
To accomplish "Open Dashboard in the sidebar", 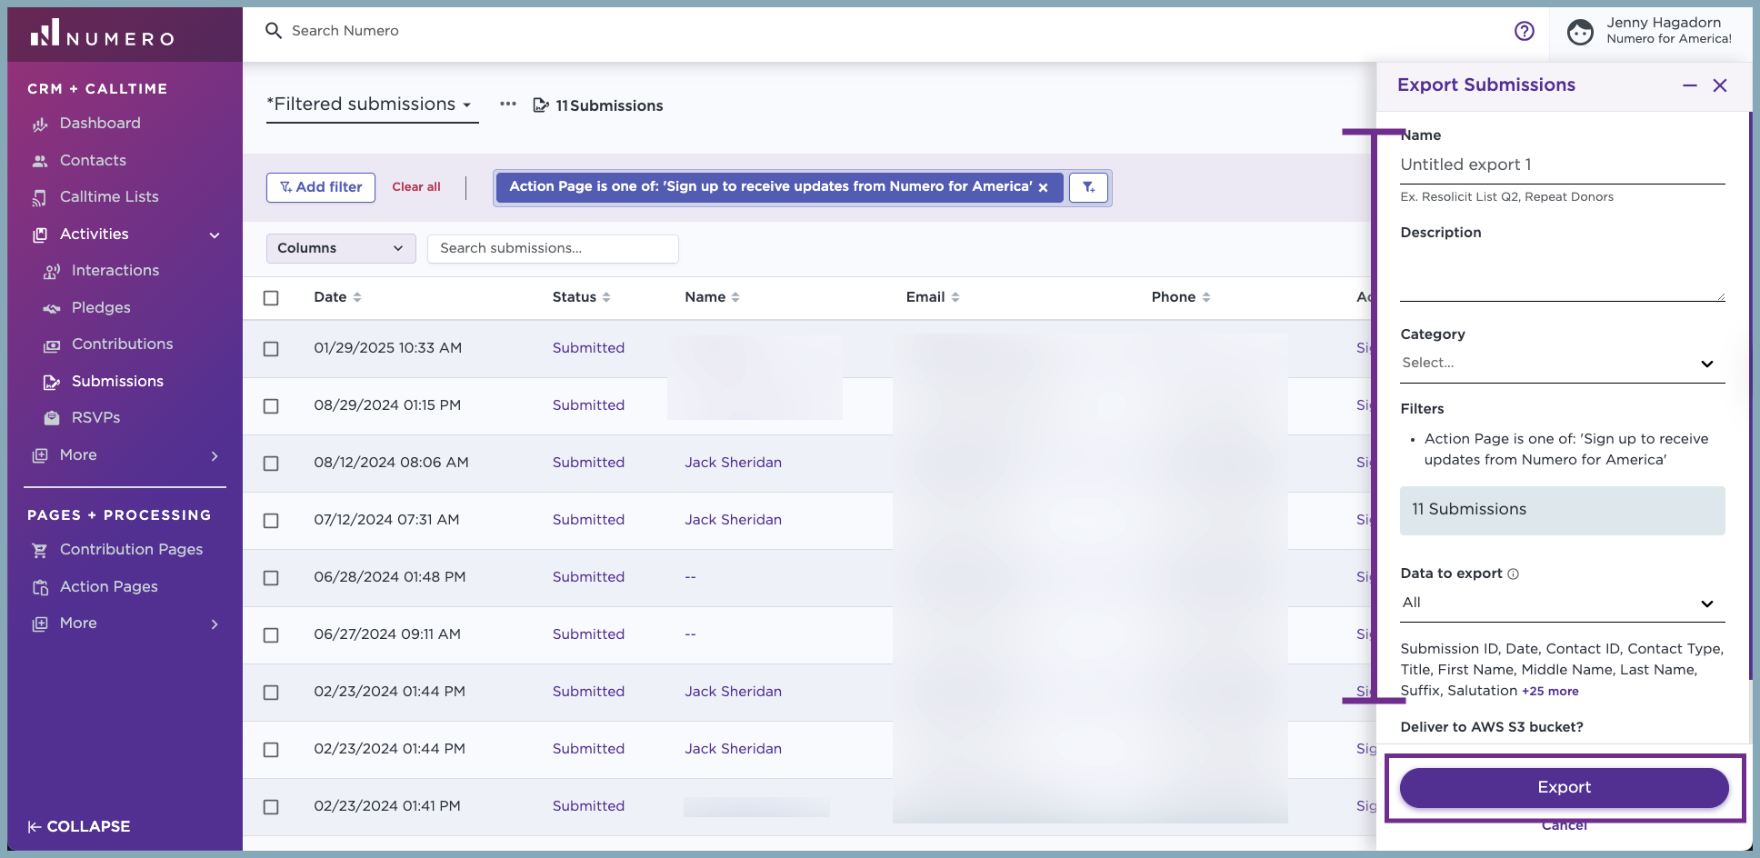I will tap(100, 124).
